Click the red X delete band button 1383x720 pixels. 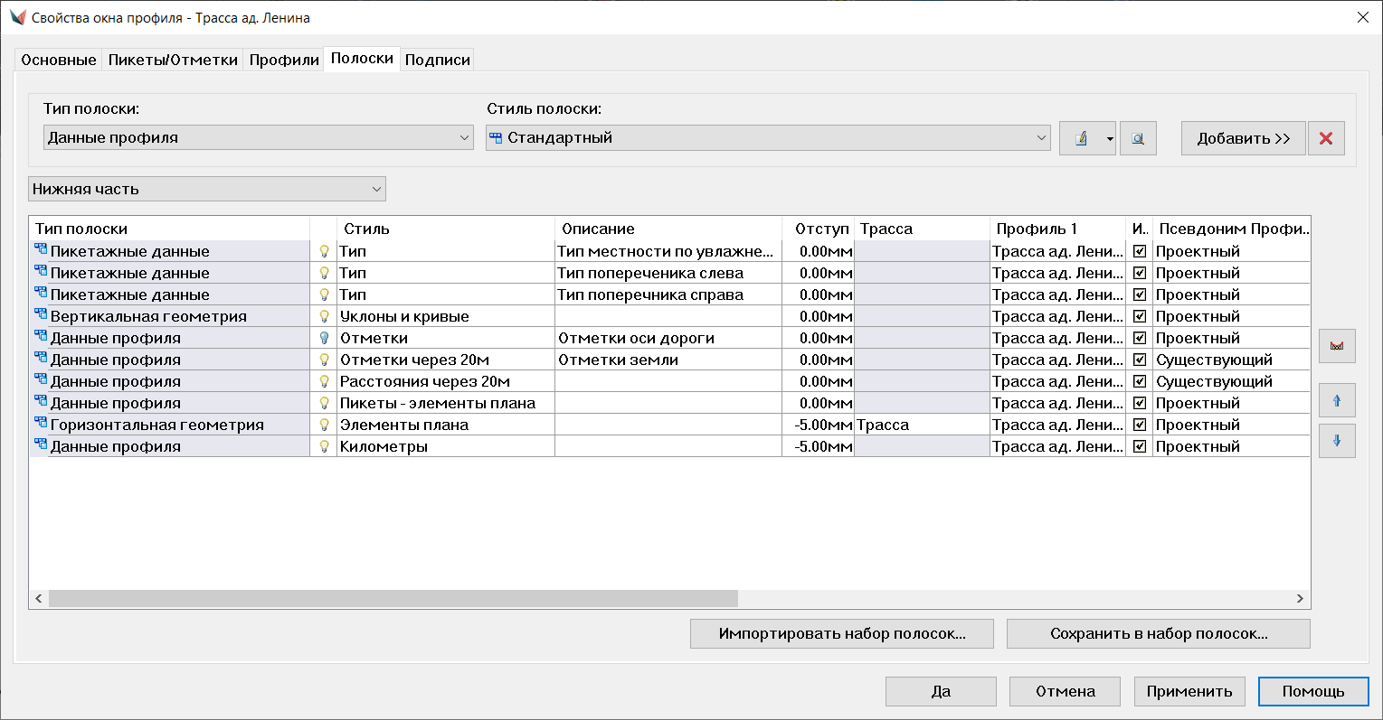[x=1326, y=138]
